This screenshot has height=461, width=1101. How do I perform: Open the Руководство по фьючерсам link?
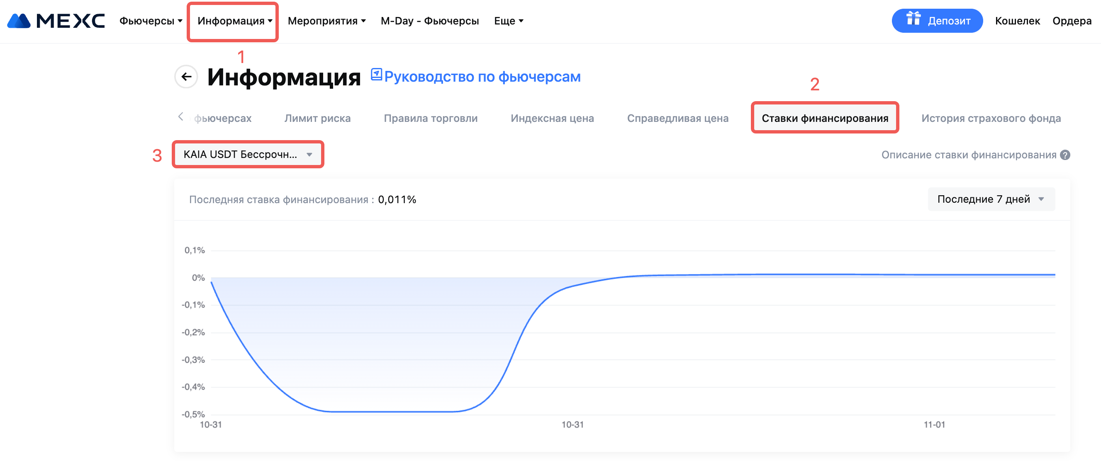(482, 77)
